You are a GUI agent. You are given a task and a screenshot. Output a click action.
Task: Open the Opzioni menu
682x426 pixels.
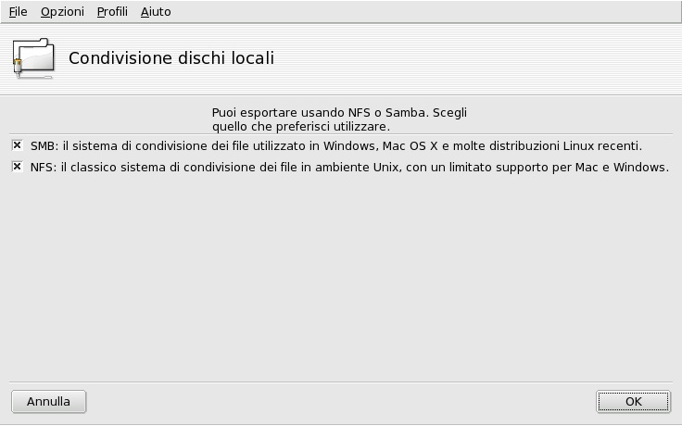(x=62, y=12)
